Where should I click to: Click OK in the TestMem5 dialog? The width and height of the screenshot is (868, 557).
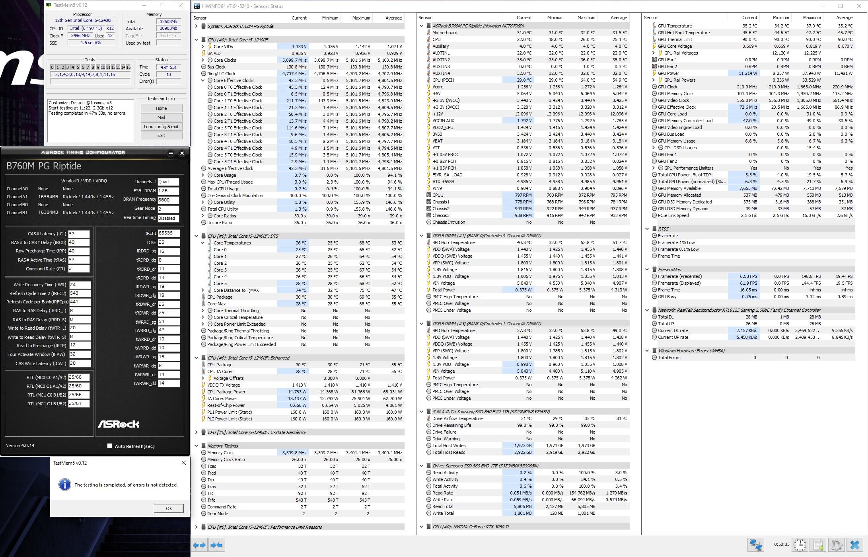pos(169,508)
